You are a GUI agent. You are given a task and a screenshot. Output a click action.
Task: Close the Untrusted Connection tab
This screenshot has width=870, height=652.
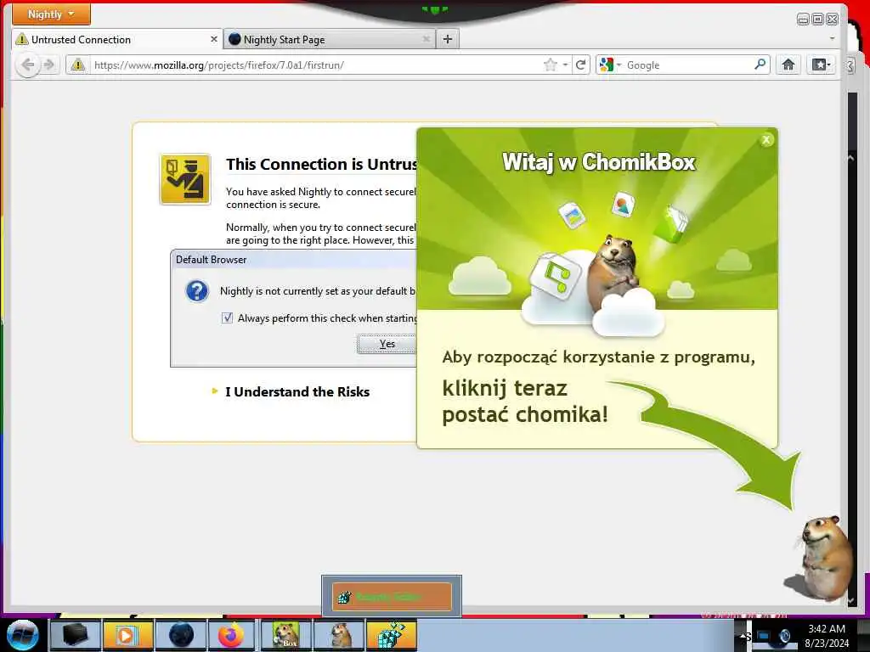coord(213,39)
